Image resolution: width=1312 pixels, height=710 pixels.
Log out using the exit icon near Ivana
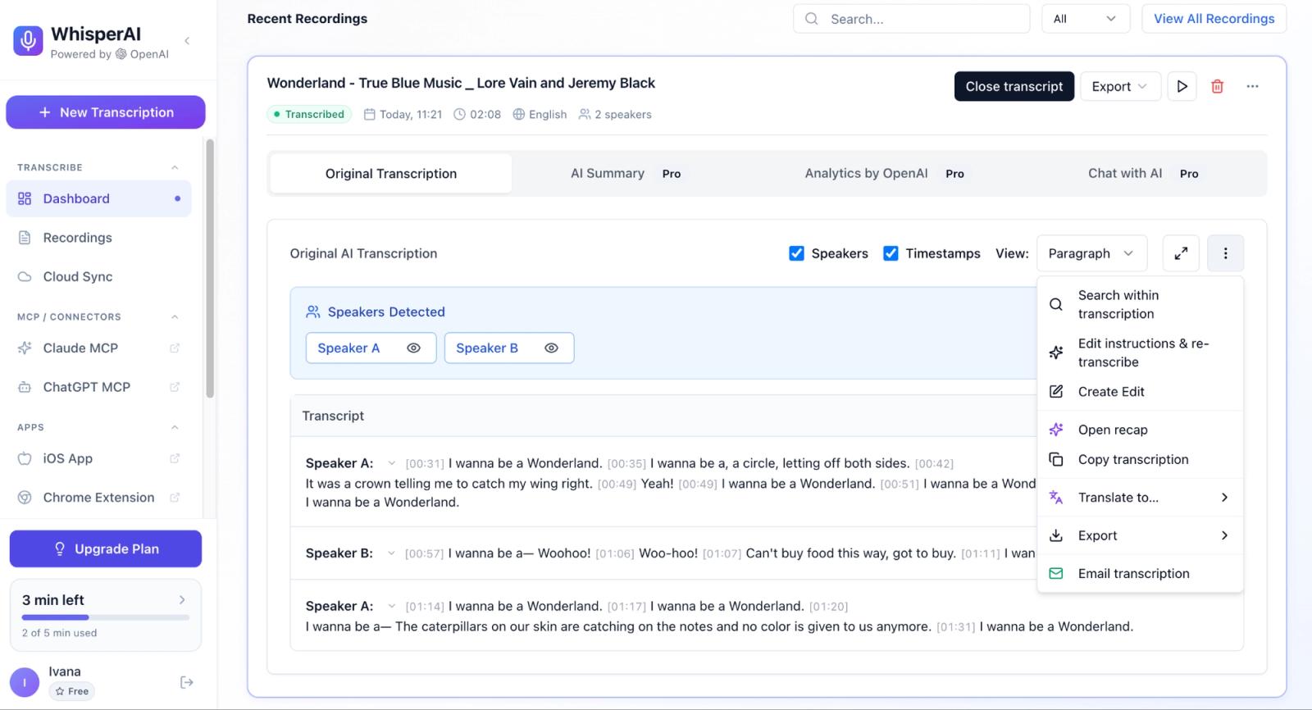(187, 682)
